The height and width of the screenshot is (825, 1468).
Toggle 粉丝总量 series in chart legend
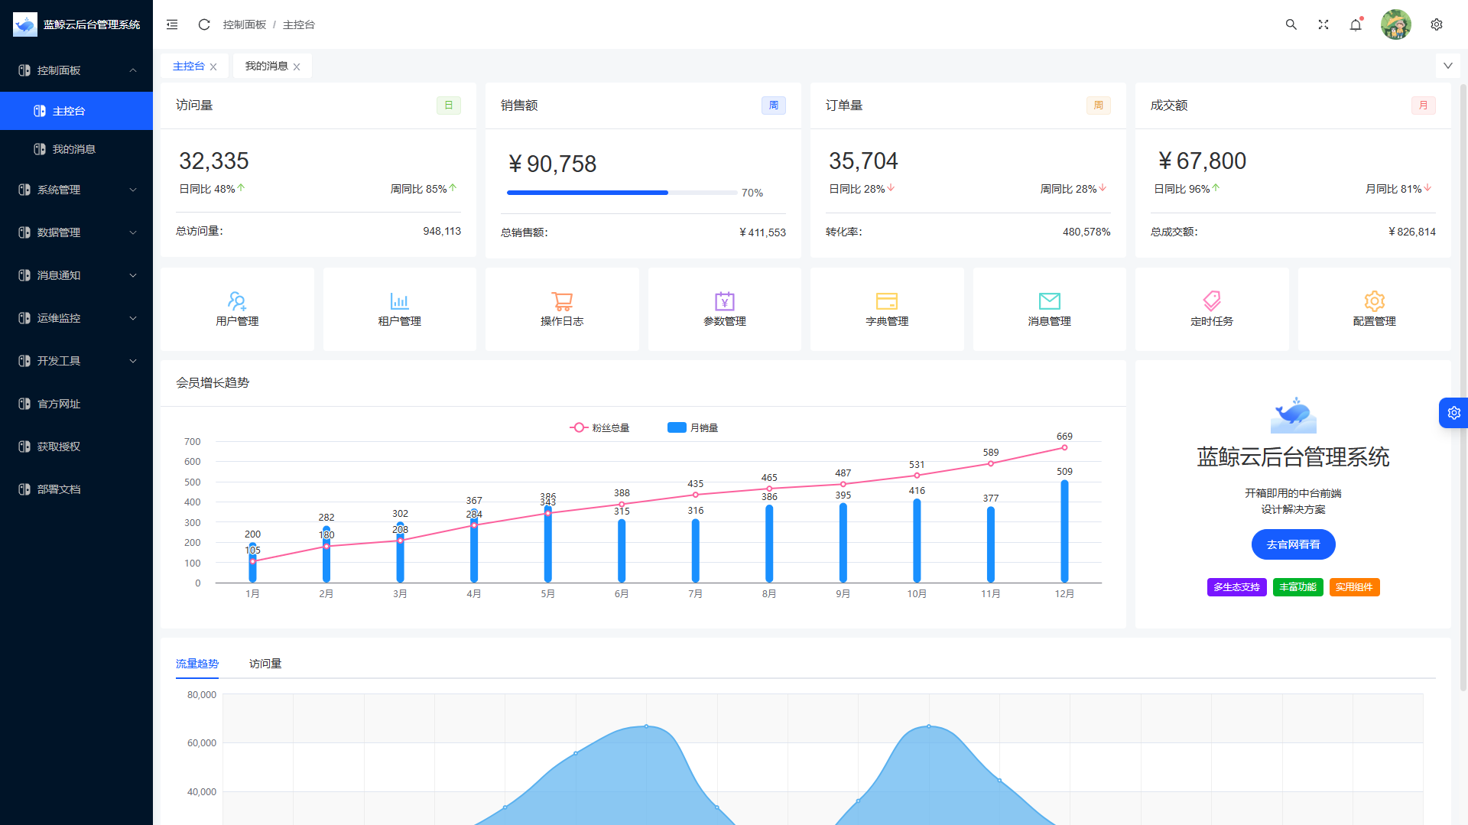[600, 427]
